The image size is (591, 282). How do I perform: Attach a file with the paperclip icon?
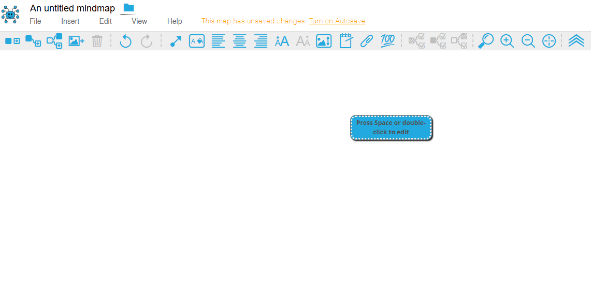pyautogui.click(x=366, y=41)
